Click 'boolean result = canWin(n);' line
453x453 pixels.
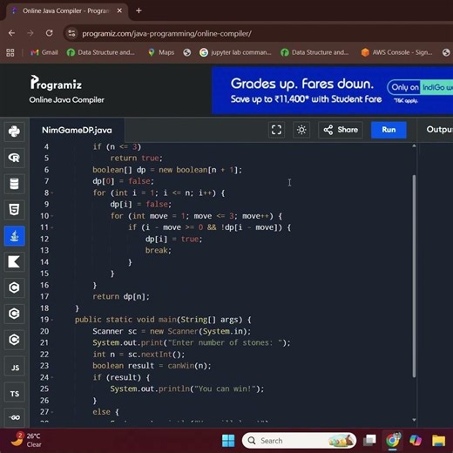tap(152, 366)
